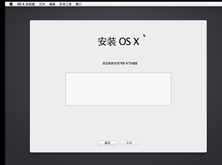Open the Apple menu
The width and height of the screenshot is (222, 165).
click(11, 4)
